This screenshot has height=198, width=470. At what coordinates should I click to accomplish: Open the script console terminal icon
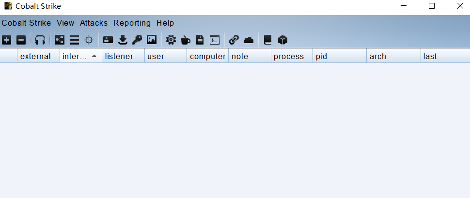pos(215,40)
